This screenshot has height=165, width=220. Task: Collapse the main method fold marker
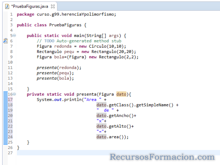[14, 36]
